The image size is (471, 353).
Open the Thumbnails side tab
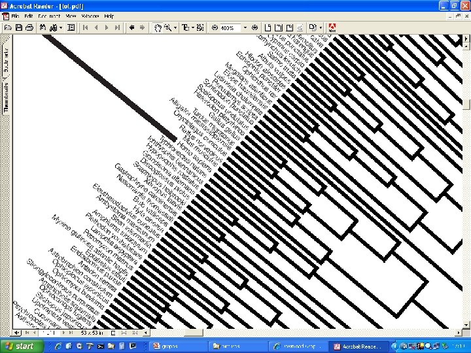[x=6, y=97]
